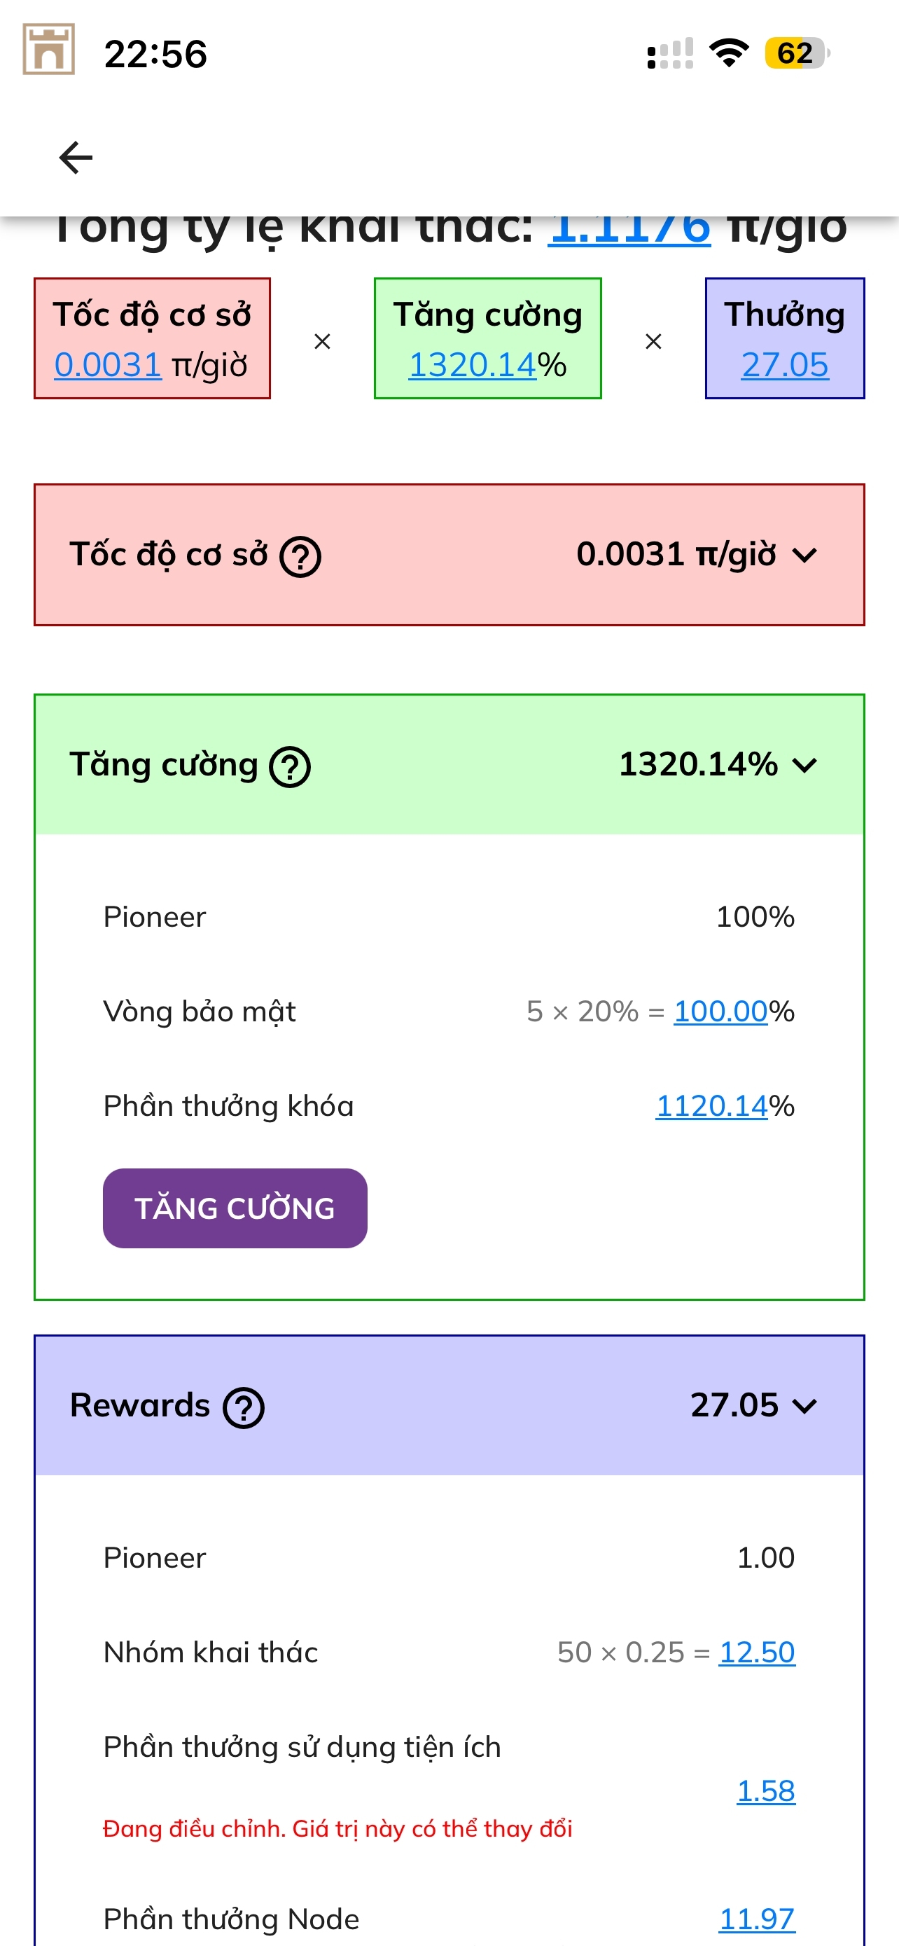Screen dimensions: 899x1946
Task: Open help icon beside Tăng cường header
Action: (291, 767)
